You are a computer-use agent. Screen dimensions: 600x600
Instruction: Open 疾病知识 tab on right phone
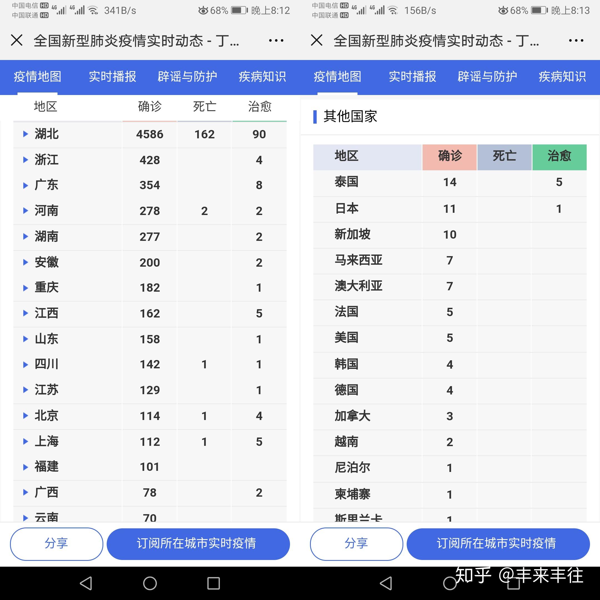pos(562,76)
